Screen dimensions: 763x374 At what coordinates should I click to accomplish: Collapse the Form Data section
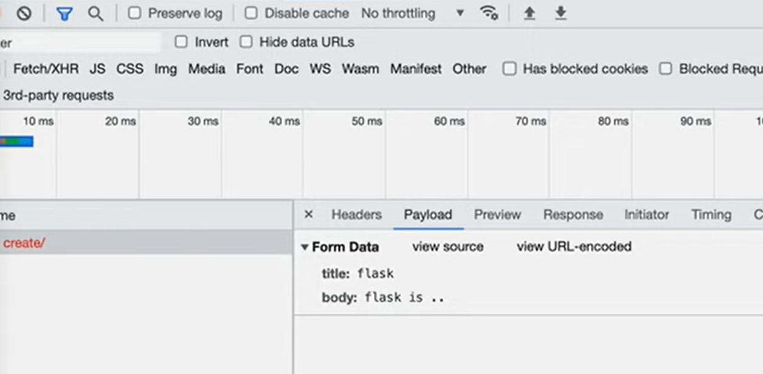[305, 246]
